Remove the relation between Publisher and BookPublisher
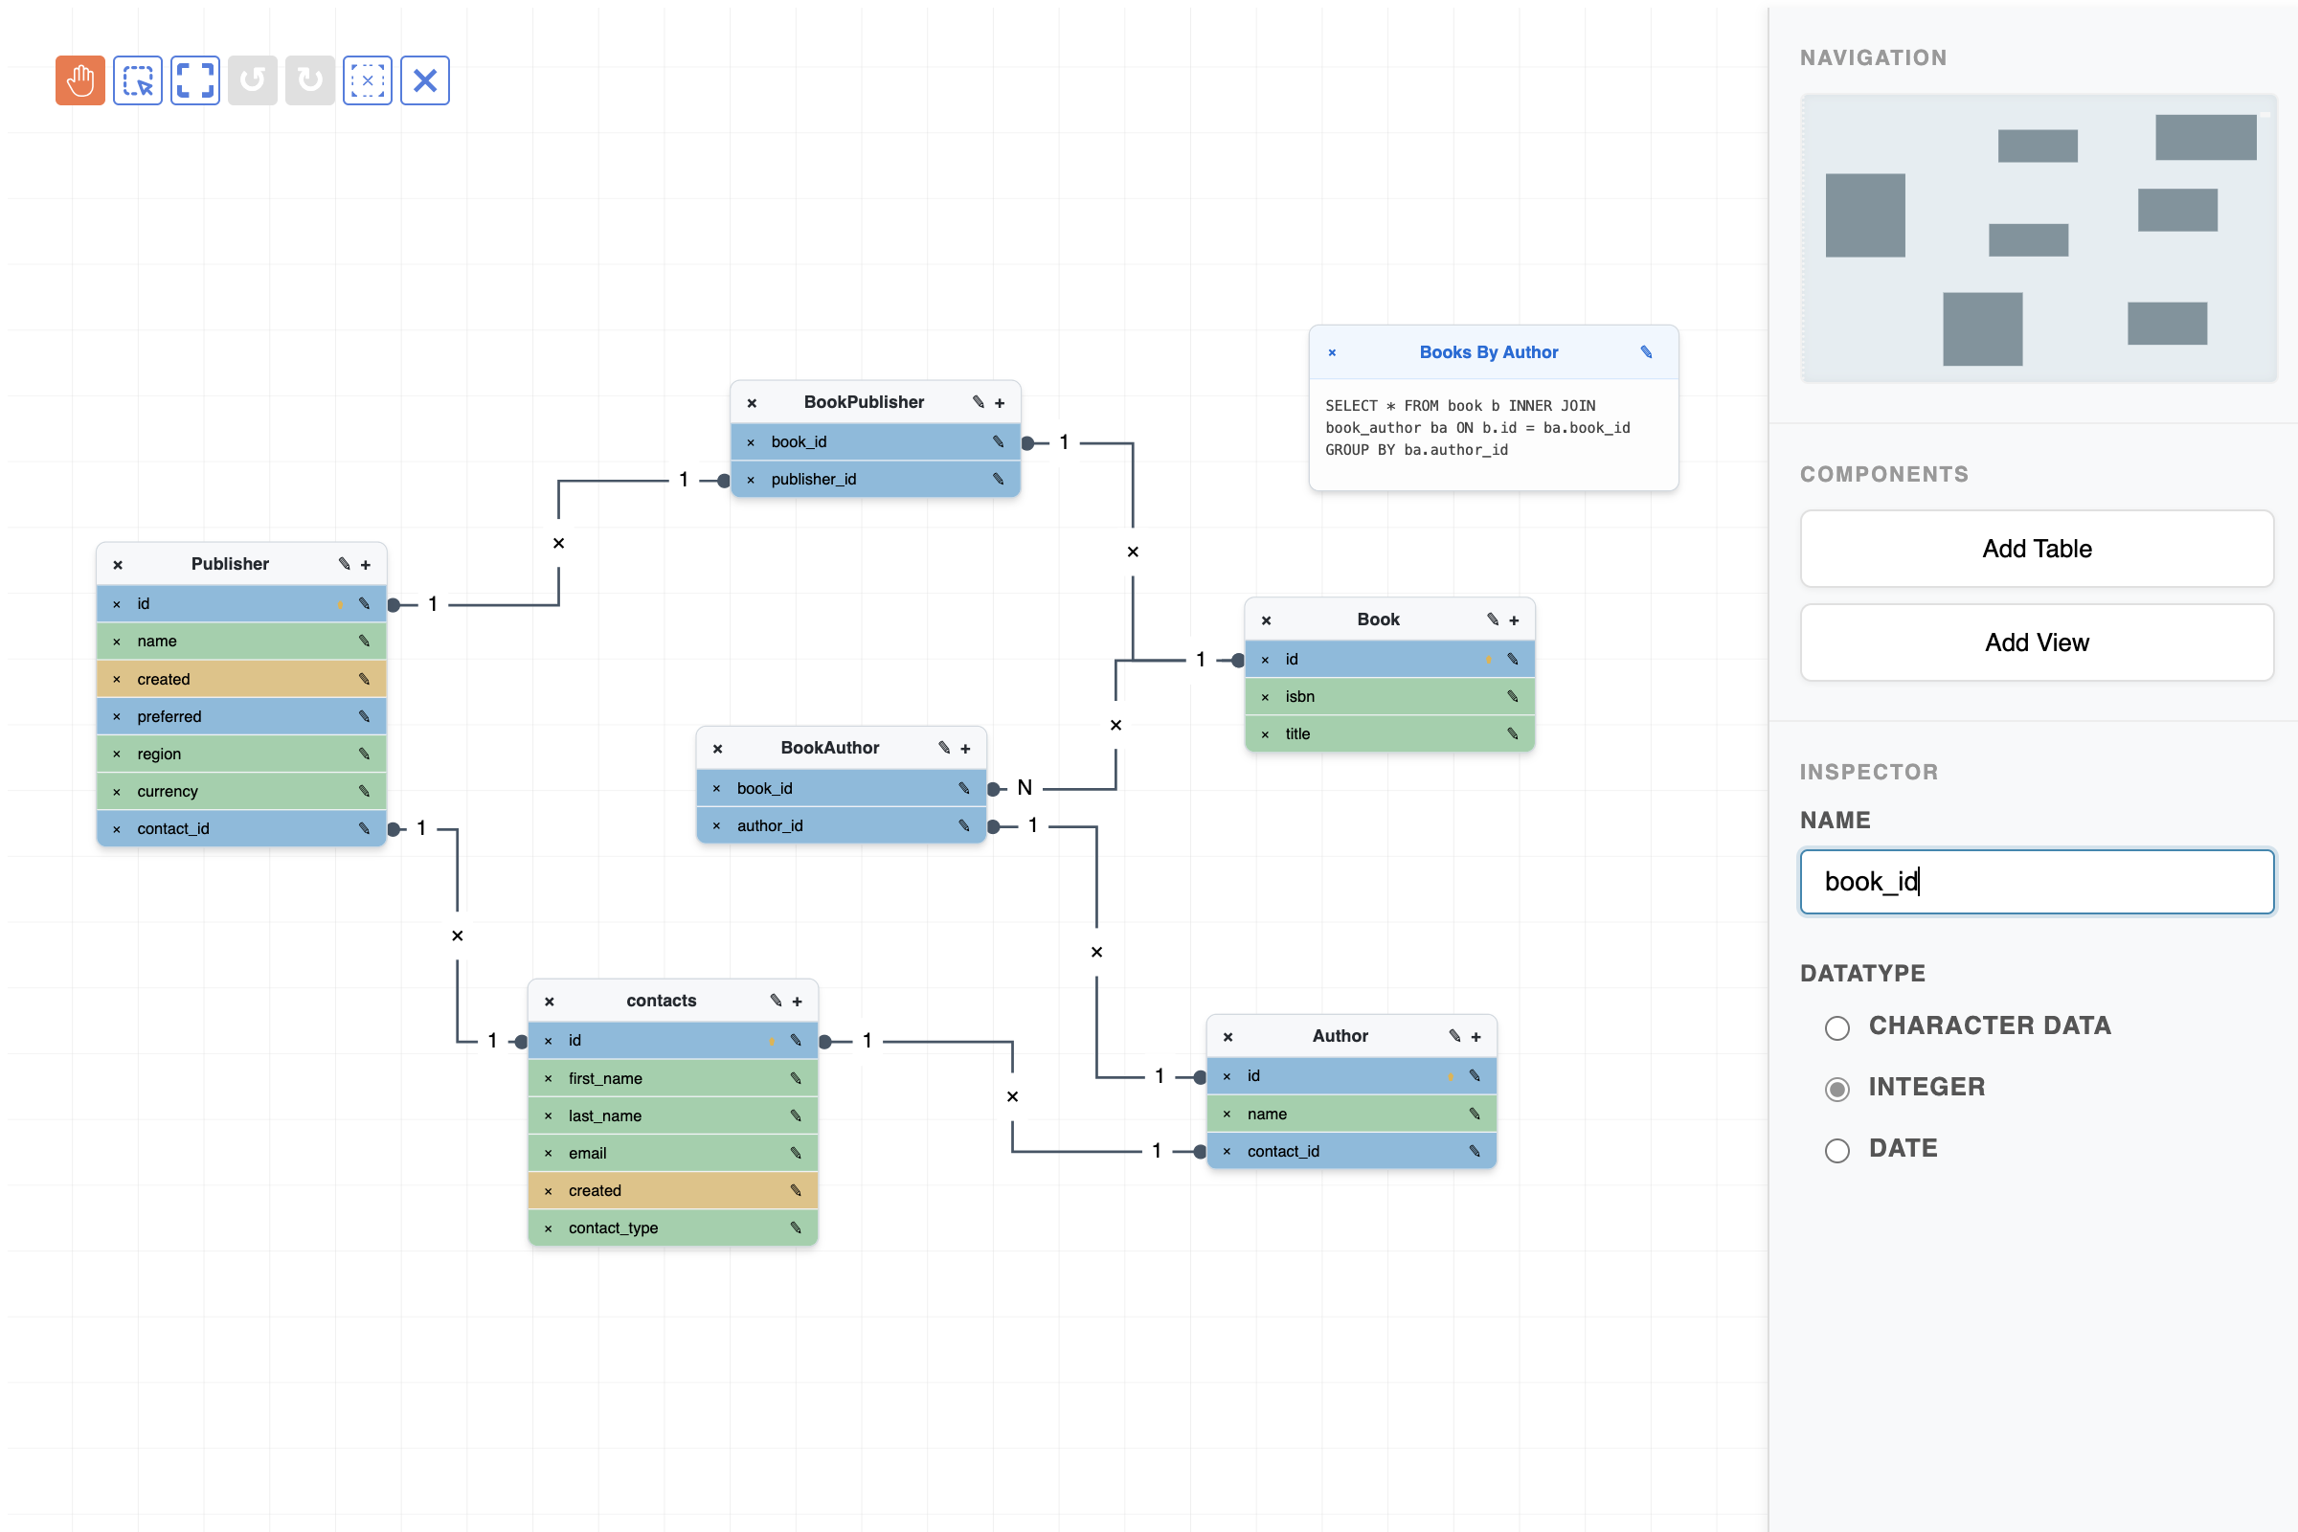Viewport: 2298px width, 1532px height. (x=559, y=543)
